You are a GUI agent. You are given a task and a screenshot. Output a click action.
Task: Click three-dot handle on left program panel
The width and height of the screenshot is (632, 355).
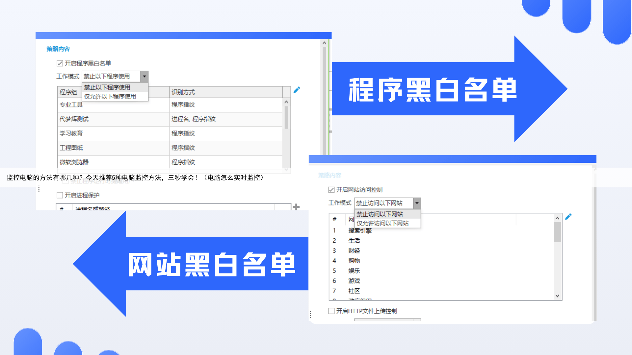39,189
